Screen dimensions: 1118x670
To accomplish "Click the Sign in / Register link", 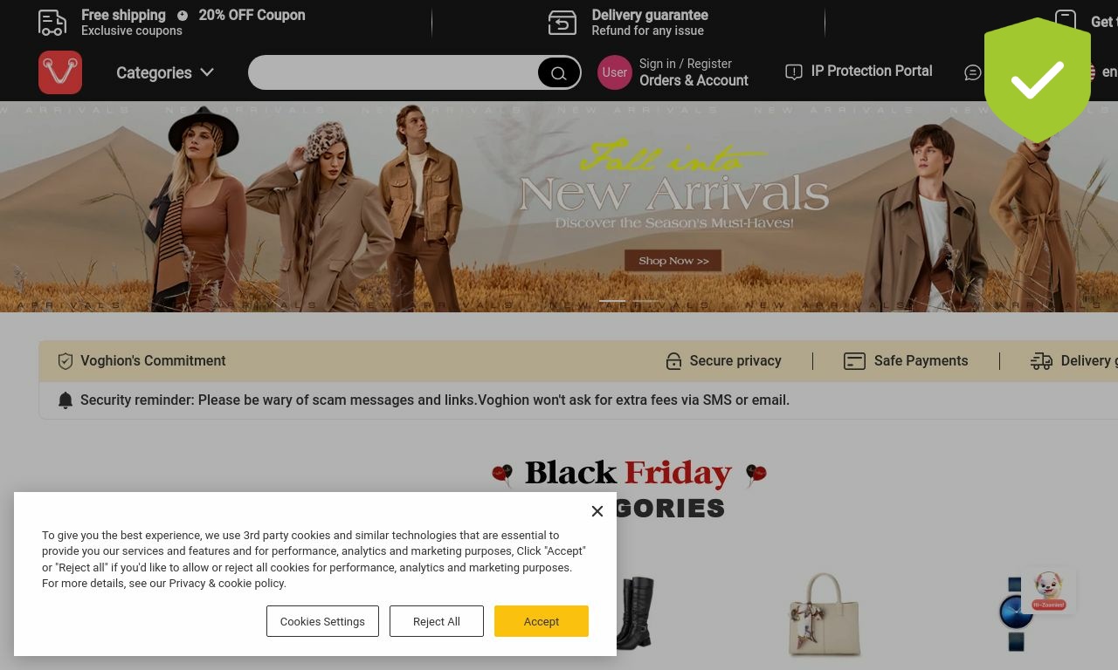I will [x=686, y=64].
